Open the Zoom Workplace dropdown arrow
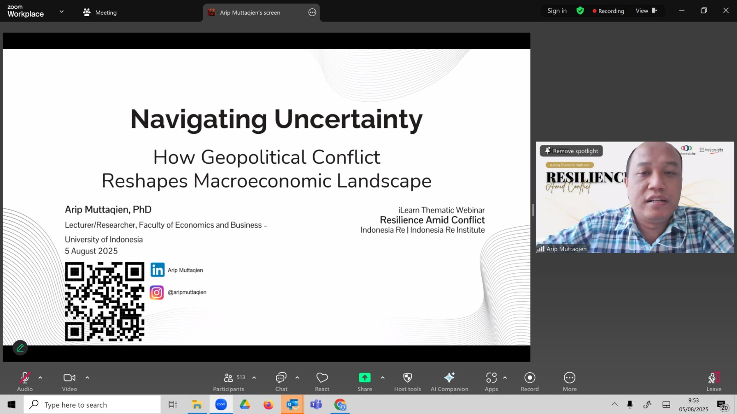 (x=62, y=11)
